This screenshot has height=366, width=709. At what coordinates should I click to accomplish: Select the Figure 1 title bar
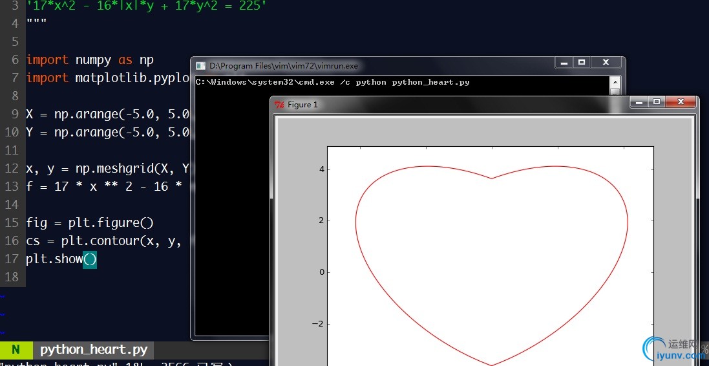point(452,104)
